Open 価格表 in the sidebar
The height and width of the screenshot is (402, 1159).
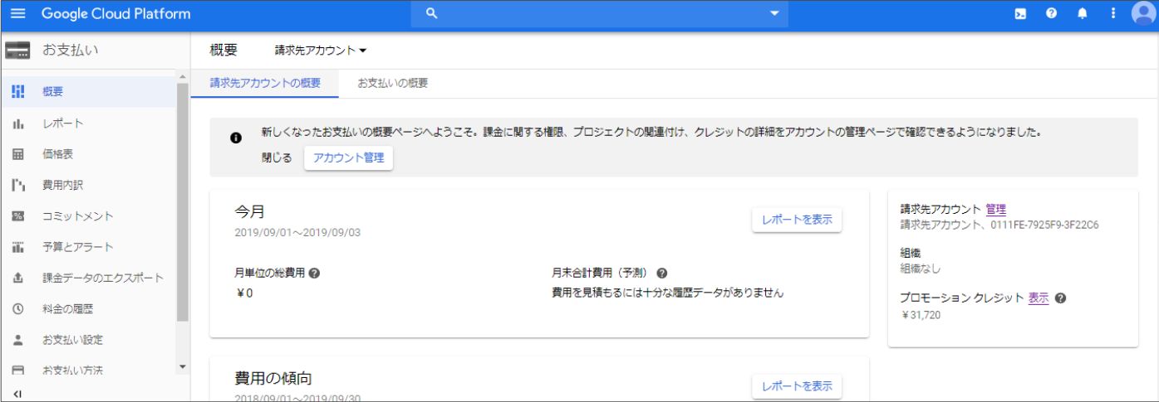point(89,154)
